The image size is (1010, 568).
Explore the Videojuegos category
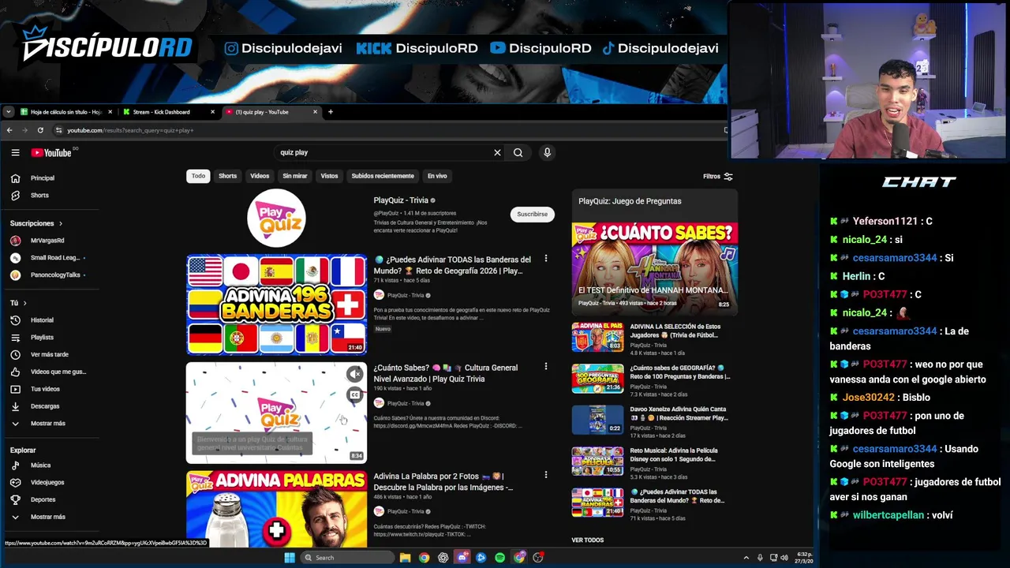click(47, 482)
